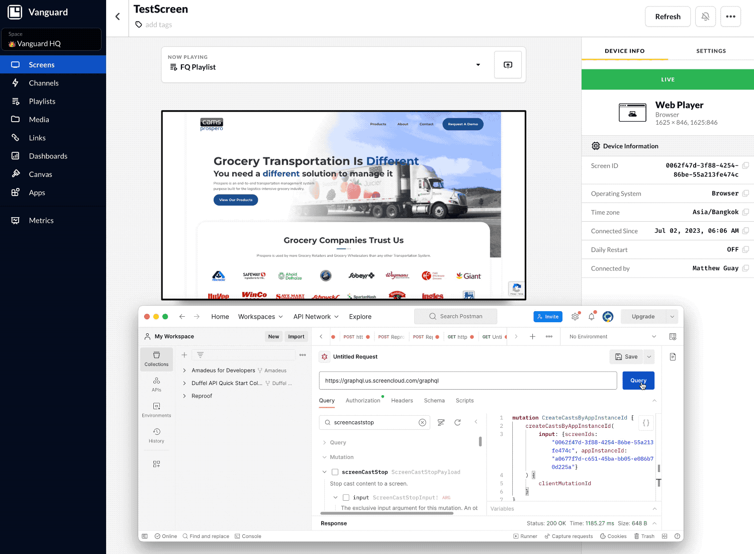Expand the Amadeus for Developers collection
The width and height of the screenshot is (754, 554).
184,371
